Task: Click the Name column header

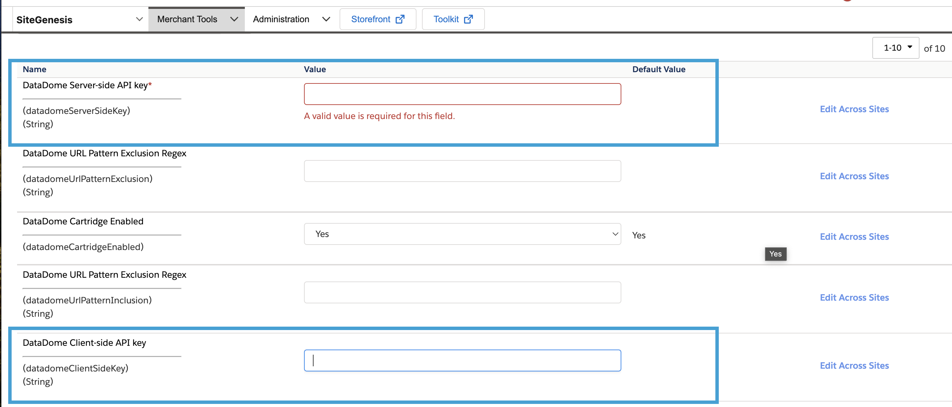Action: [35, 69]
